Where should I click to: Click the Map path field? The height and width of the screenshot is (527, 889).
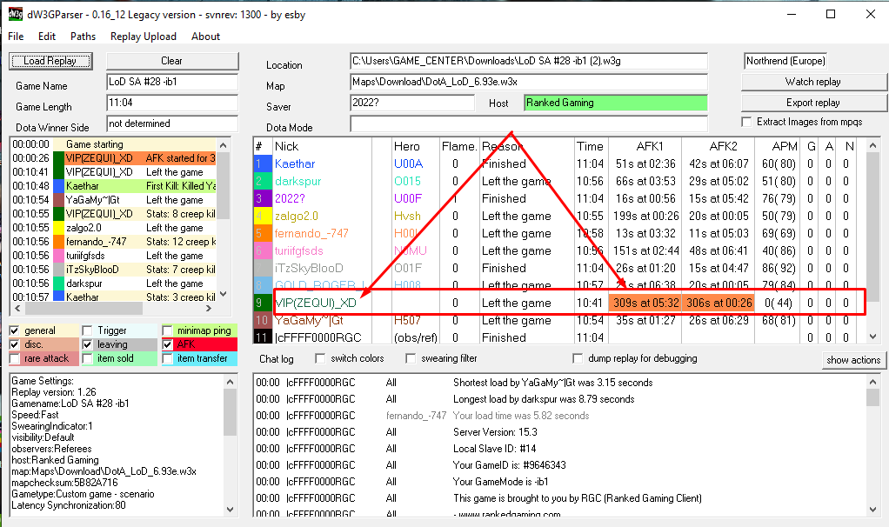[529, 82]
